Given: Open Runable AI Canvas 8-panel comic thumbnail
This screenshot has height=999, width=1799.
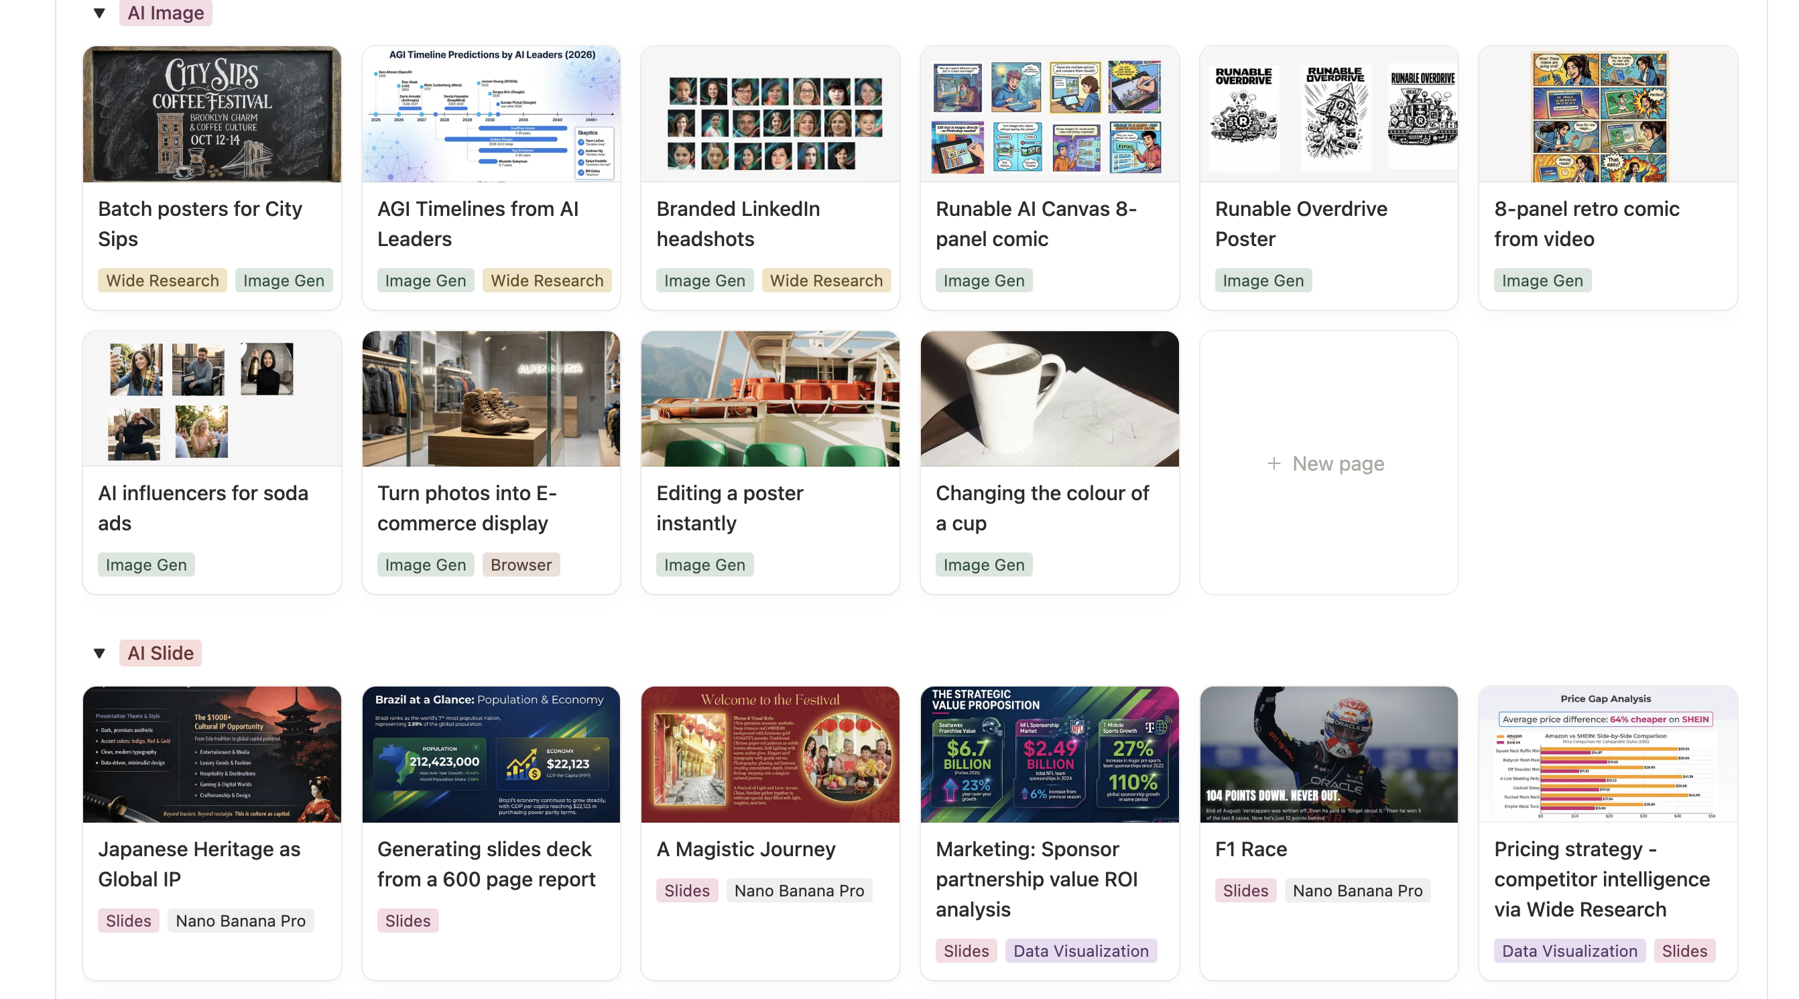Looking at the screenshot, I should pos(1050,114).
